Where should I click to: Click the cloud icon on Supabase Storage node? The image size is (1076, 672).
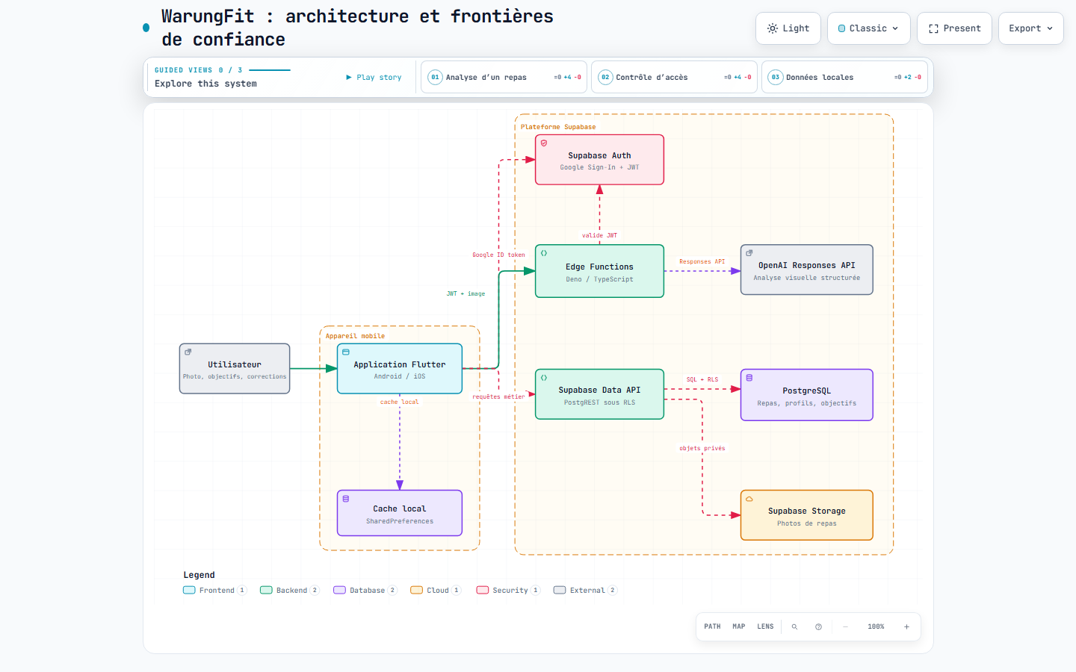tap(749, 499)
